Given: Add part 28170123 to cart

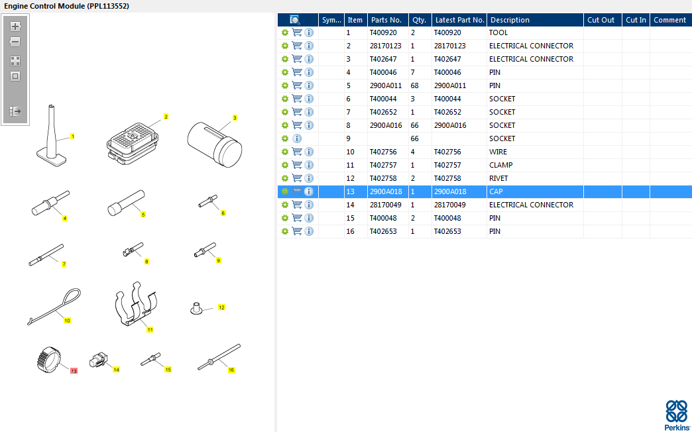Looking at the screenshot, I should click(297, 46).
